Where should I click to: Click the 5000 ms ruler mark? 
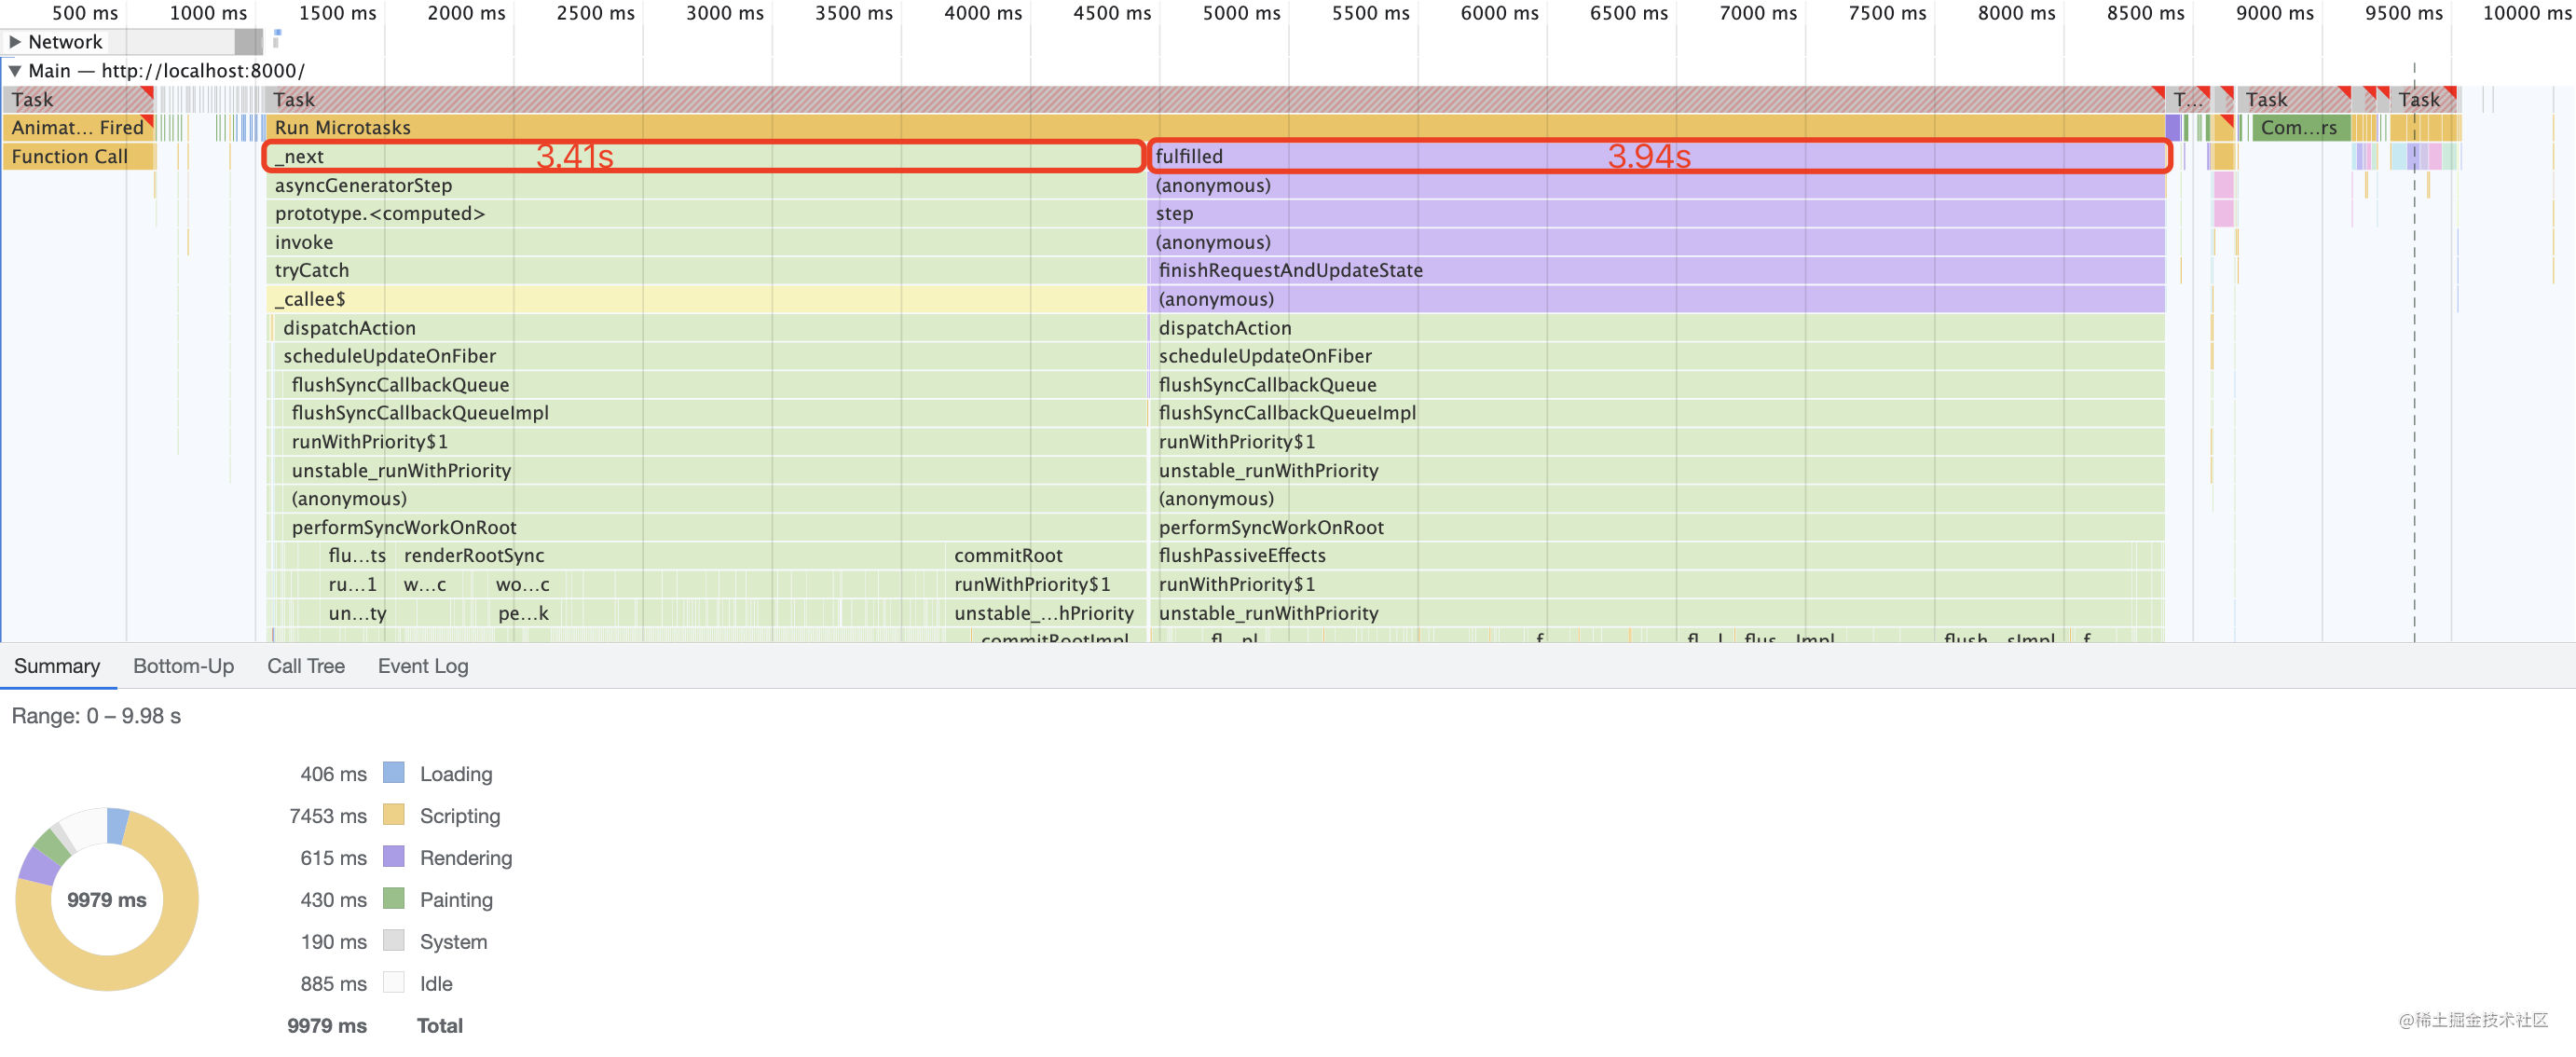click(x=1241, y=13)
